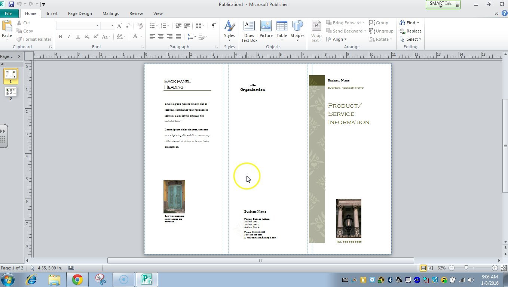The width and height of the screenshot is (508, 287).
Task: Open the font size dropdown
Action: click(x=112, y=26)
